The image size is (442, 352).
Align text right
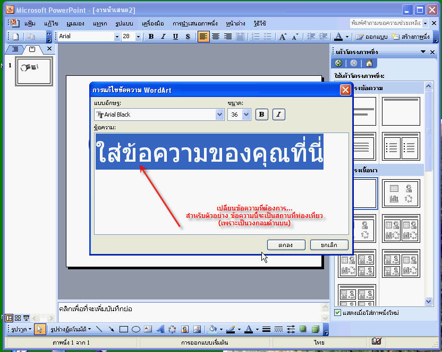pos(228,37)
